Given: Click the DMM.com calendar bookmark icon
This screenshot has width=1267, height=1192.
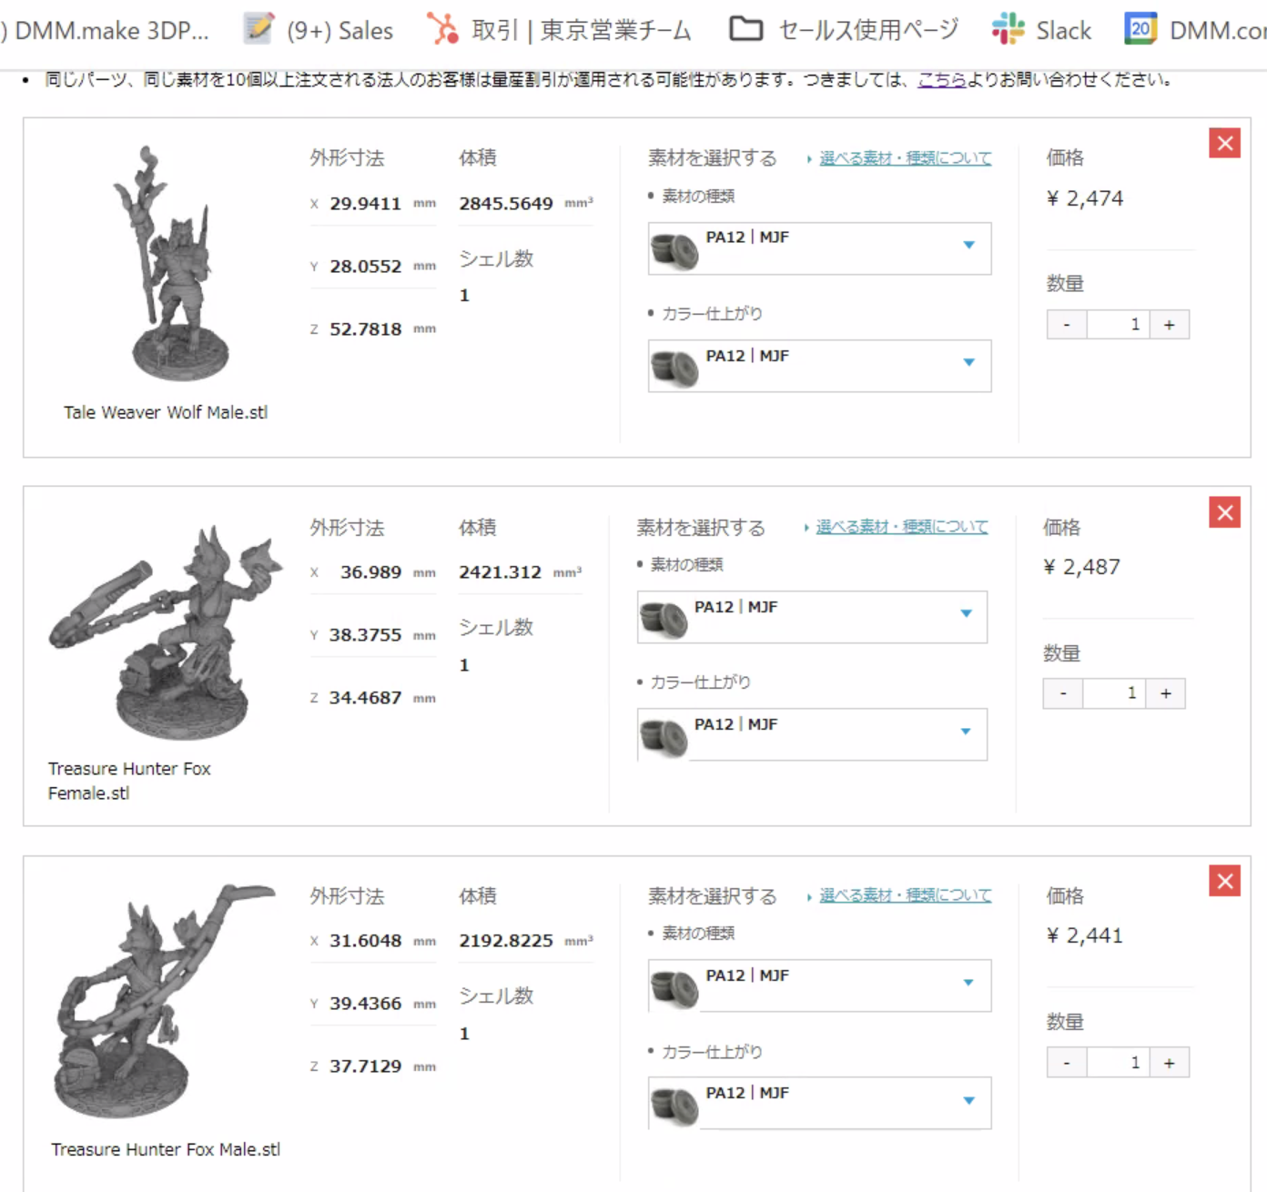Looking at the screenshot, I should [1140, 28].
